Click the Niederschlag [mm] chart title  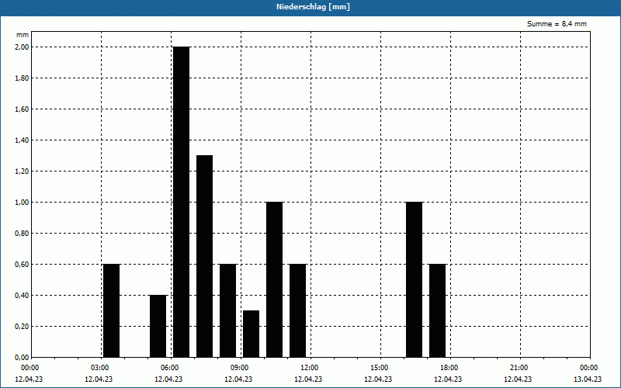tap(313, 7)
